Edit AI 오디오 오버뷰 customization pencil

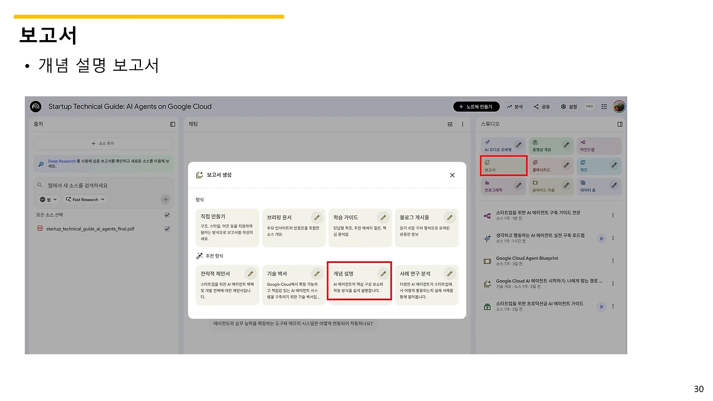coord(519,145)
